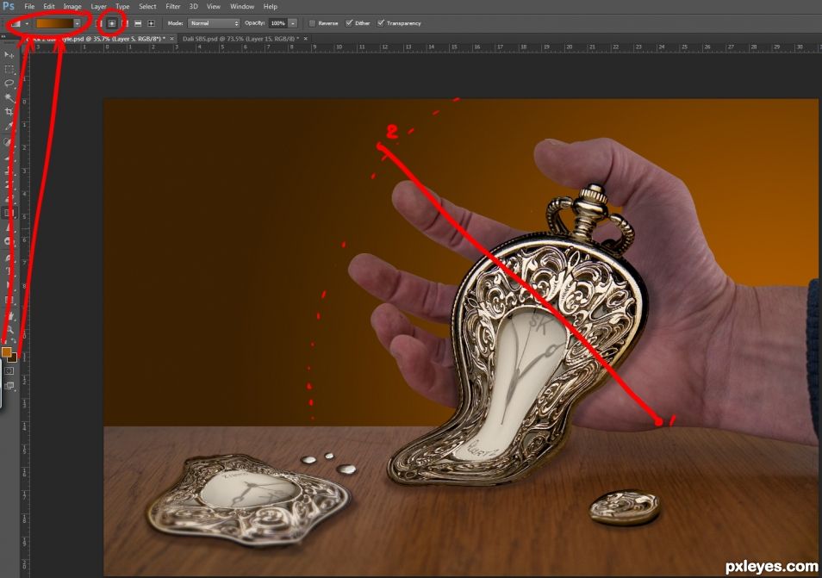The width and height of the screenshot is (822, 578).
Task: Change screen mode icon in the toolbox
Action: pyautogui.click(x=9, y=386)
